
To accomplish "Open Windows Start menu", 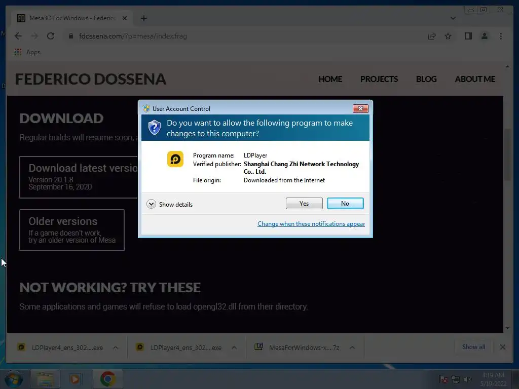I will [14, 379].
